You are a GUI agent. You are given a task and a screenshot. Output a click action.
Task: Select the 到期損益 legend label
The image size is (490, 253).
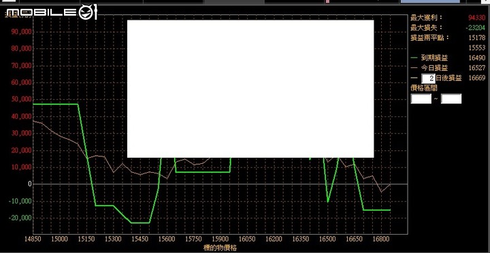coord(434,58)
